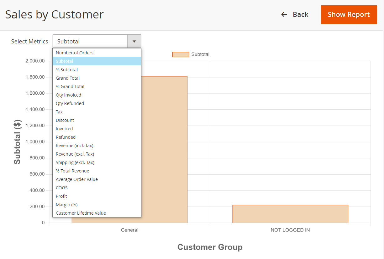
Task: Click the Subtotal ($) axis title
Action: coord(17,142)
